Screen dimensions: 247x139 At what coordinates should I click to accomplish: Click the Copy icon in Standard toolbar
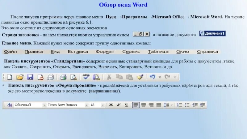pyautogui.click(x=119, y=77)
